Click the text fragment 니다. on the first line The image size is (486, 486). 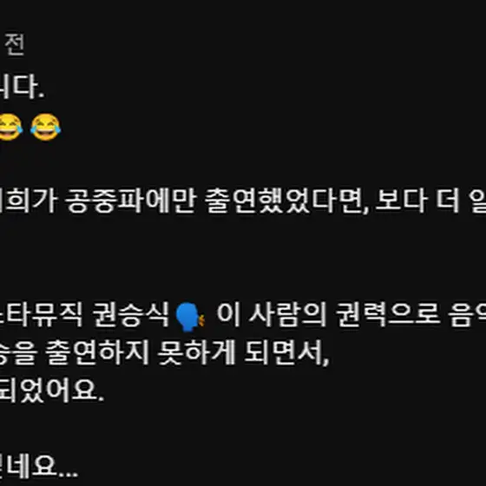tap(22, 88)
